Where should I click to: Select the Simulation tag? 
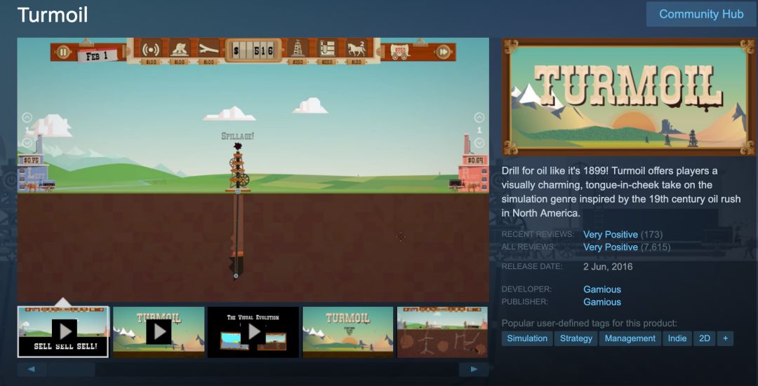(527, 338)
